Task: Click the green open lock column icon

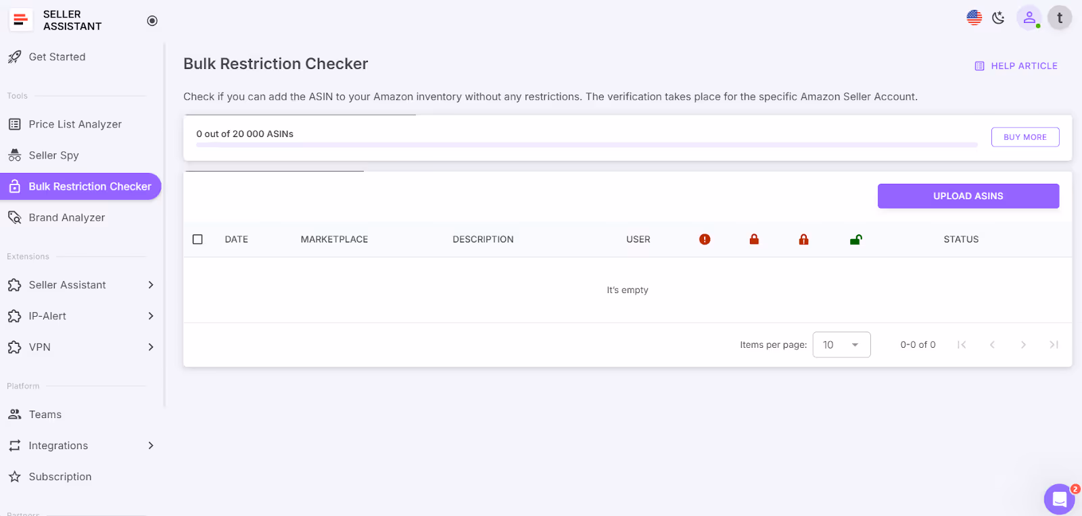Action: point(855,239)
